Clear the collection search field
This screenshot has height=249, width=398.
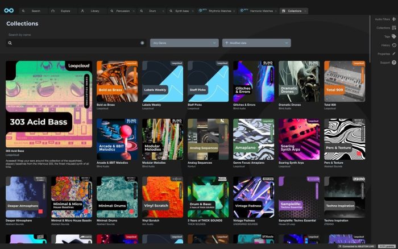click(142, 43)
